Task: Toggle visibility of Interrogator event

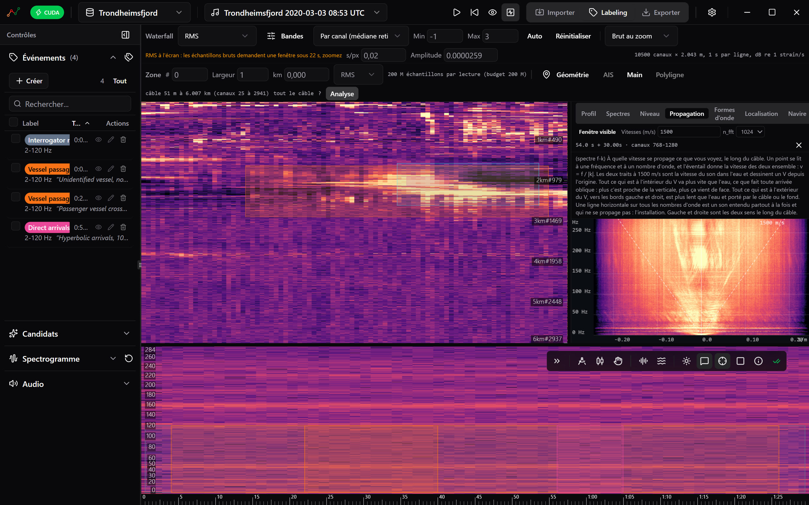Action: coord(98,140)
